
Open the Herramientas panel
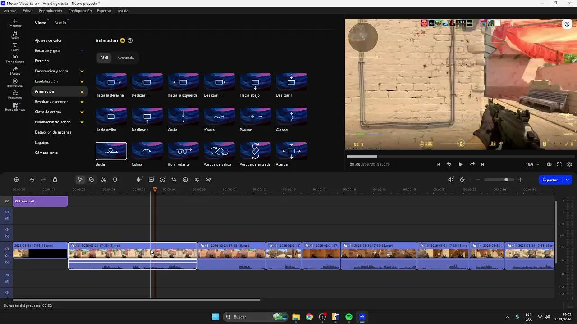tap(15, 107)
